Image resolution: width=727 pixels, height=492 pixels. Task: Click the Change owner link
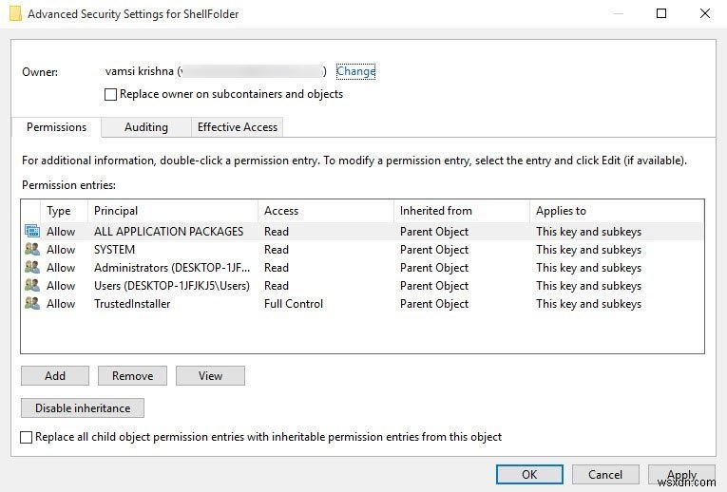tap(355, 71)
